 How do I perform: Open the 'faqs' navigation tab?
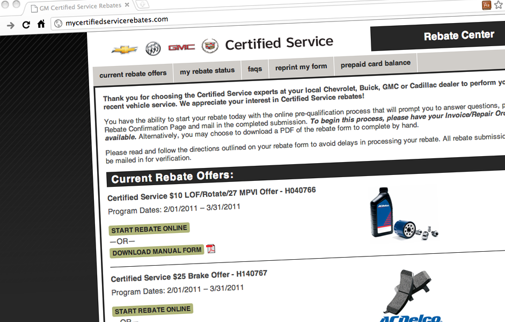255,69
